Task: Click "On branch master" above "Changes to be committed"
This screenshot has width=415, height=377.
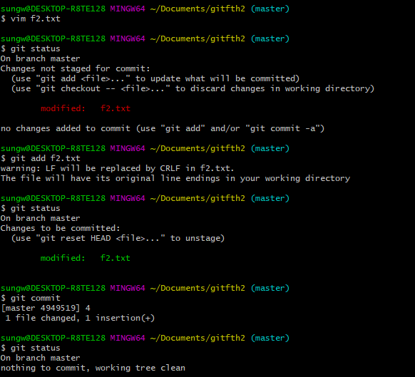Action: point(40,218)
